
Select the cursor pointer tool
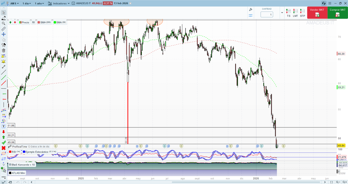(x=3, y=12)
